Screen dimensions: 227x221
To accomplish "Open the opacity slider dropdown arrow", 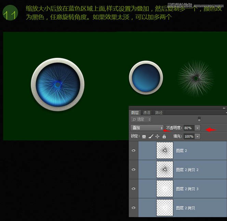I will tap(198, 128).
